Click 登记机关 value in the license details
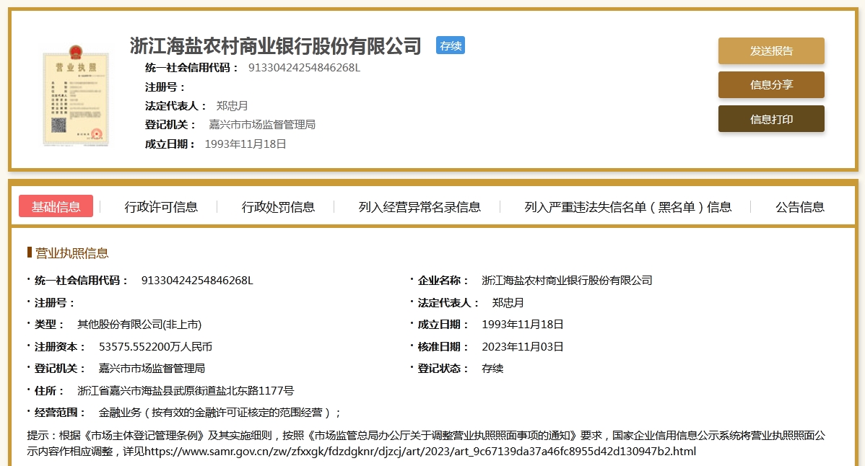The image size is (865, 466). [x=152, y=369]
